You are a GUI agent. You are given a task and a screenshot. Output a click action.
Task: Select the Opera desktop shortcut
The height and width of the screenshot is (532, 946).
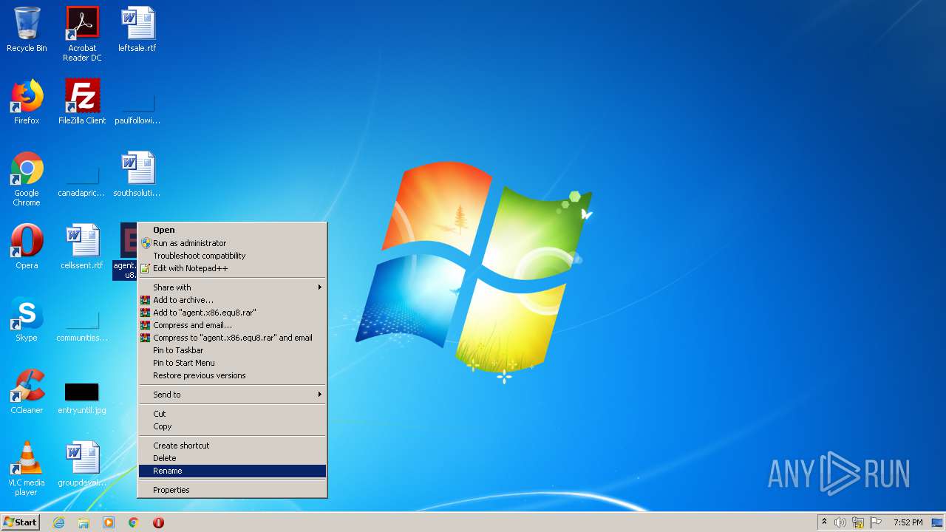[x=27, y=247]
